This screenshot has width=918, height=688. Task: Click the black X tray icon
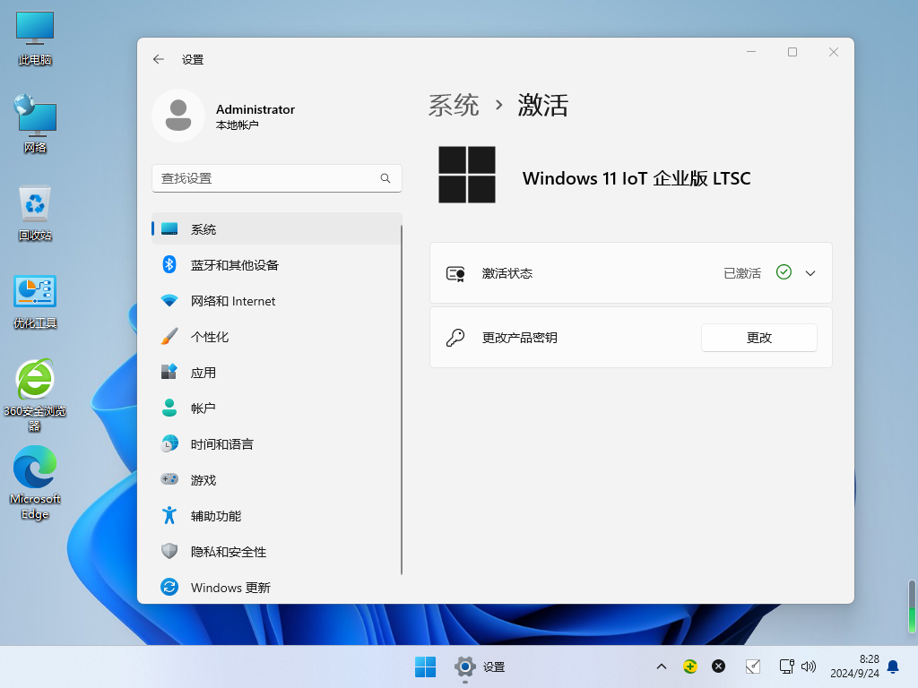tap(718, 666)
